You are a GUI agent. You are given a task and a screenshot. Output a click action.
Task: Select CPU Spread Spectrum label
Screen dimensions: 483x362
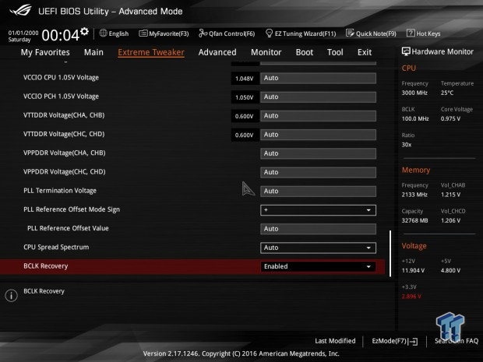click(x=56, y=248)
